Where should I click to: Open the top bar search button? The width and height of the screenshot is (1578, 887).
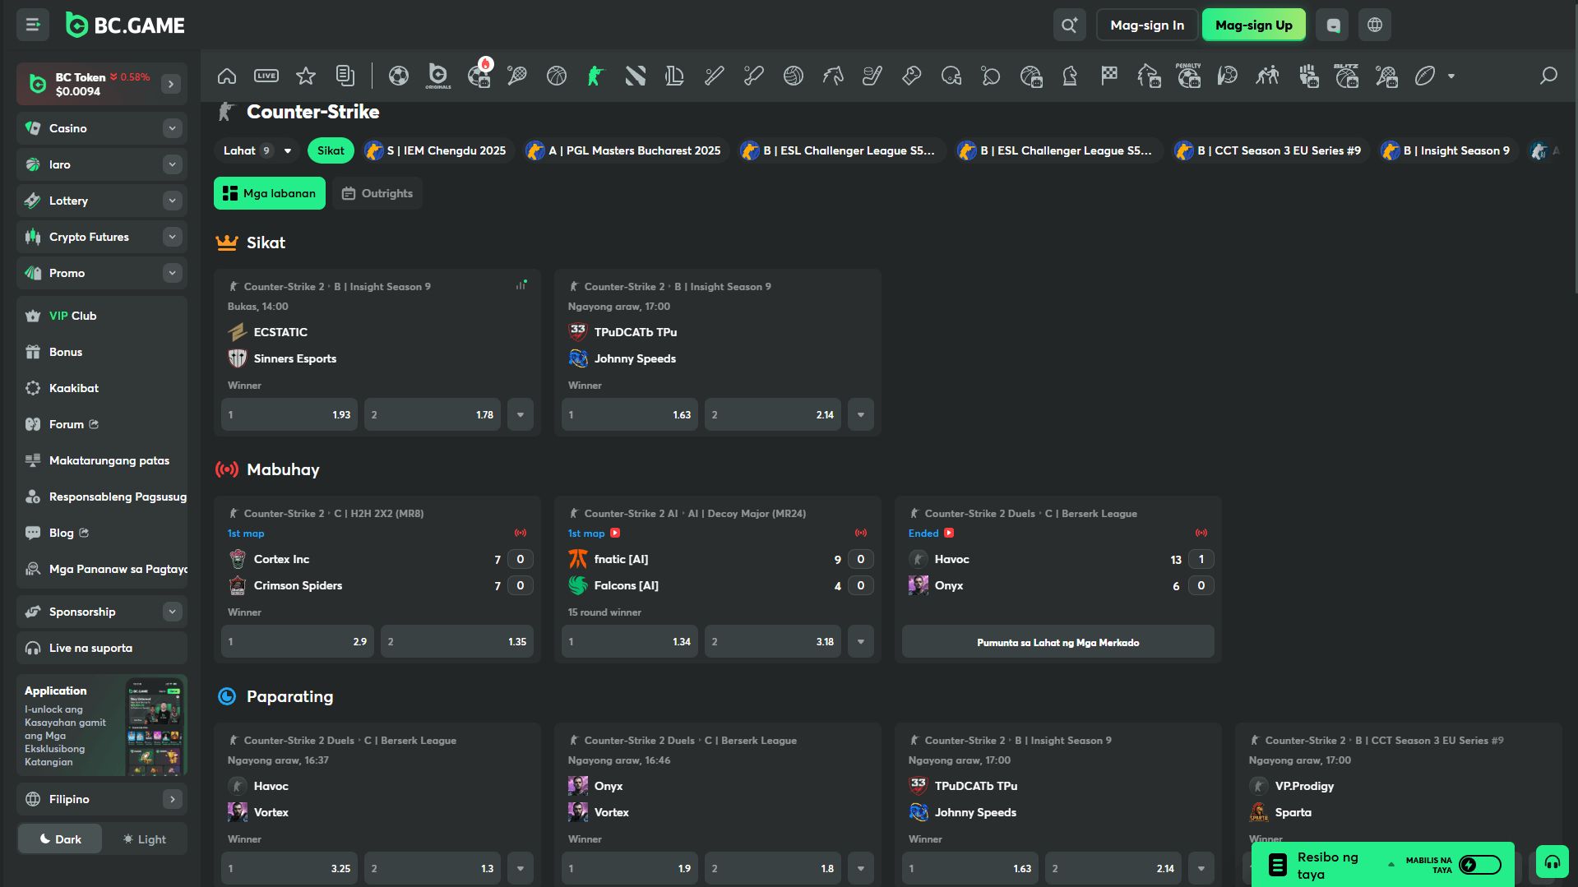[x=1069, y=25]
